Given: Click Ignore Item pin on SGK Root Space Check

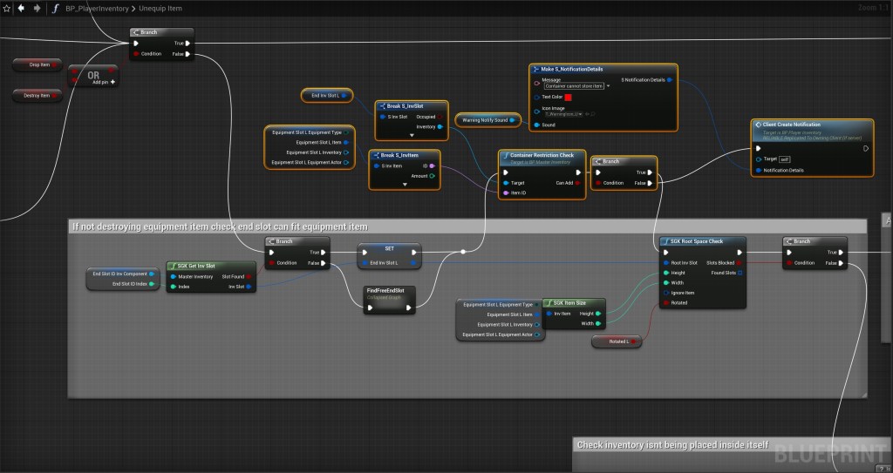Looking at the screenshot, I should point(665,293).
